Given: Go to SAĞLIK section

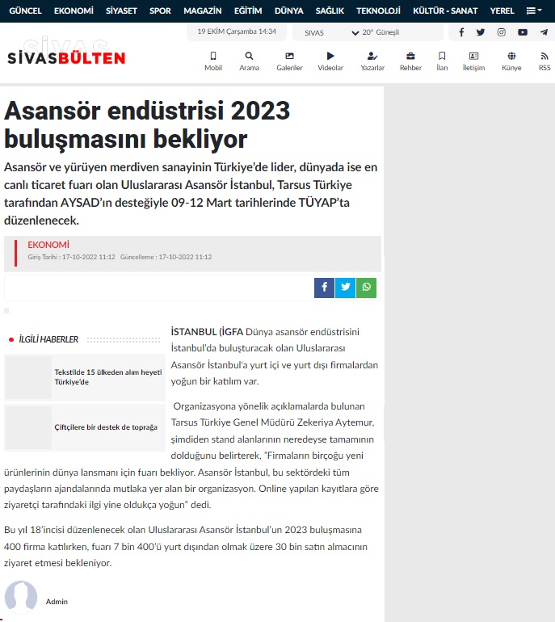Looking at the screenshot, I should (330, 11).
